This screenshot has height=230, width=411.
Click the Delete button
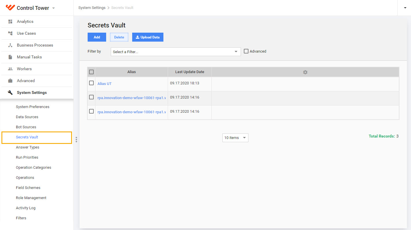click(119, 37)
